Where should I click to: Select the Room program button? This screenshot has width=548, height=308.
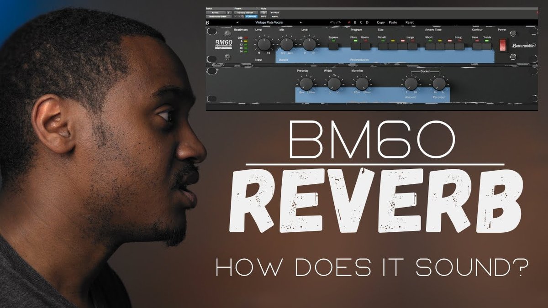365,46
